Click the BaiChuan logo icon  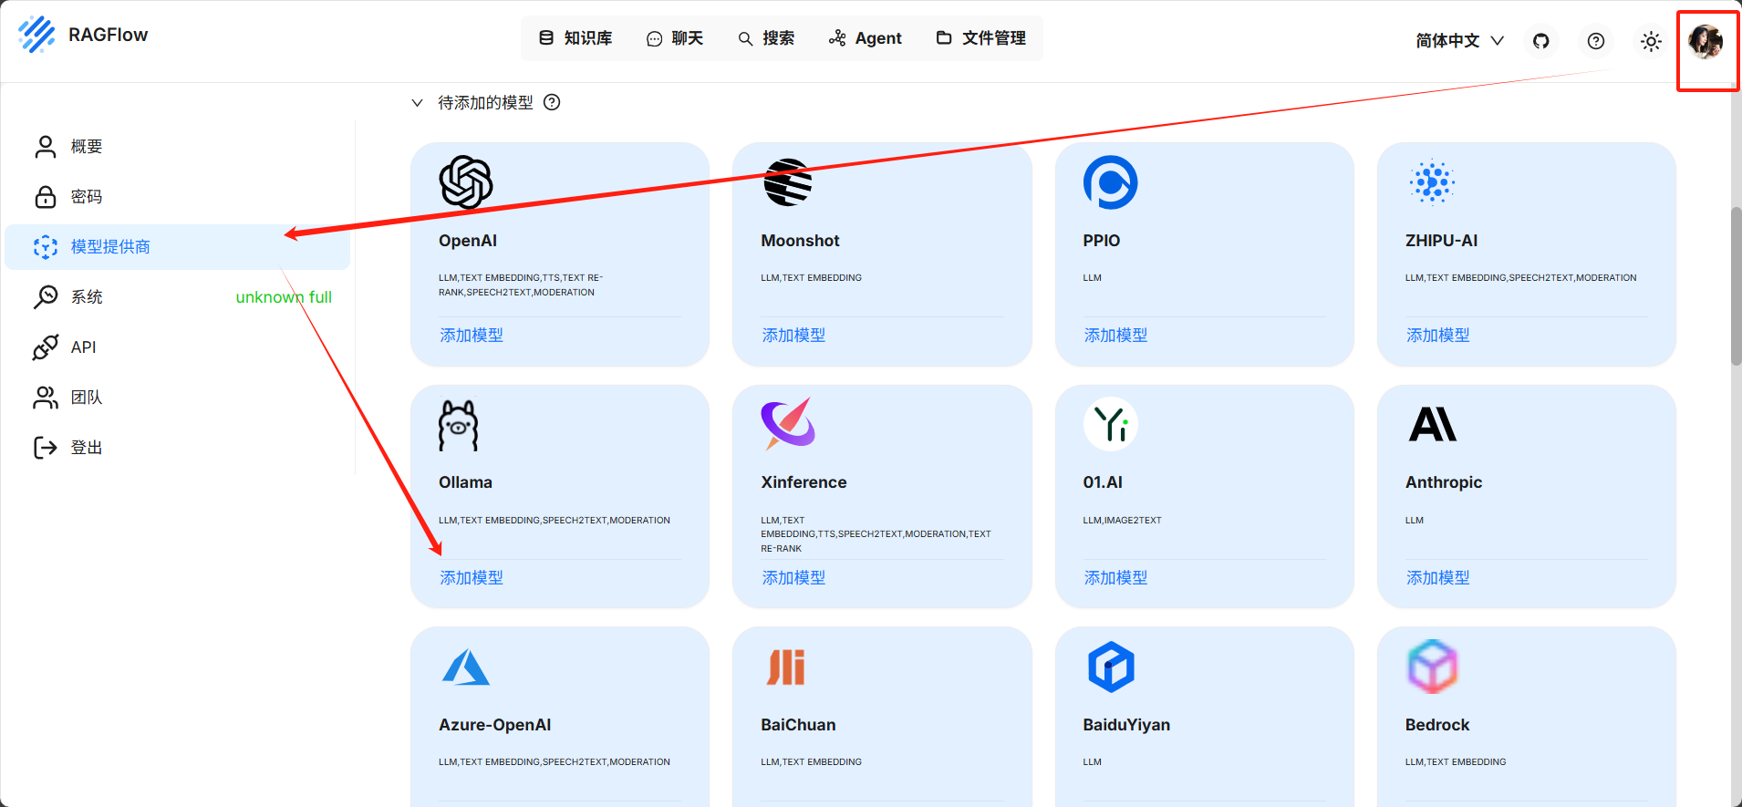[x=786, y=667]
